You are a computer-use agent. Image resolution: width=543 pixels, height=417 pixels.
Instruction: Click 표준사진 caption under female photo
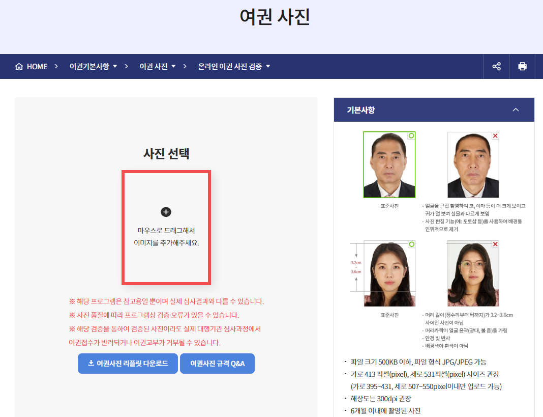click(389, 315)
